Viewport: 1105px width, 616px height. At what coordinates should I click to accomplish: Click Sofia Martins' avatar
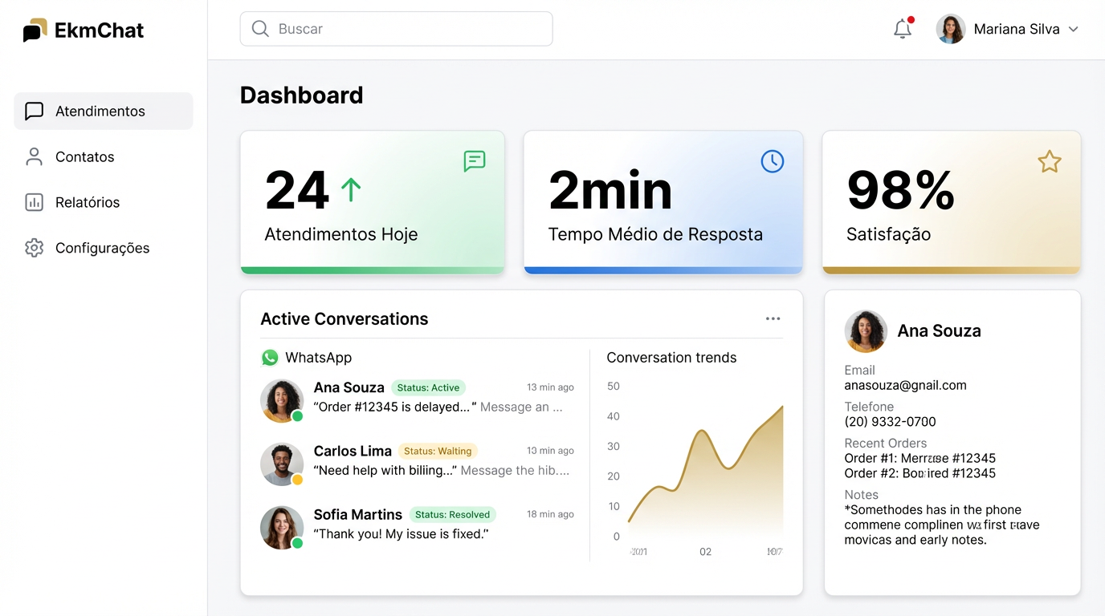pyautogui.click(x=282, y=527)
